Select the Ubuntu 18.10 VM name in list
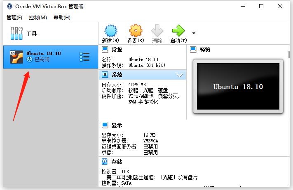Image resolution: width=293 pixels, height=190 pixels. tap(44, 53)
